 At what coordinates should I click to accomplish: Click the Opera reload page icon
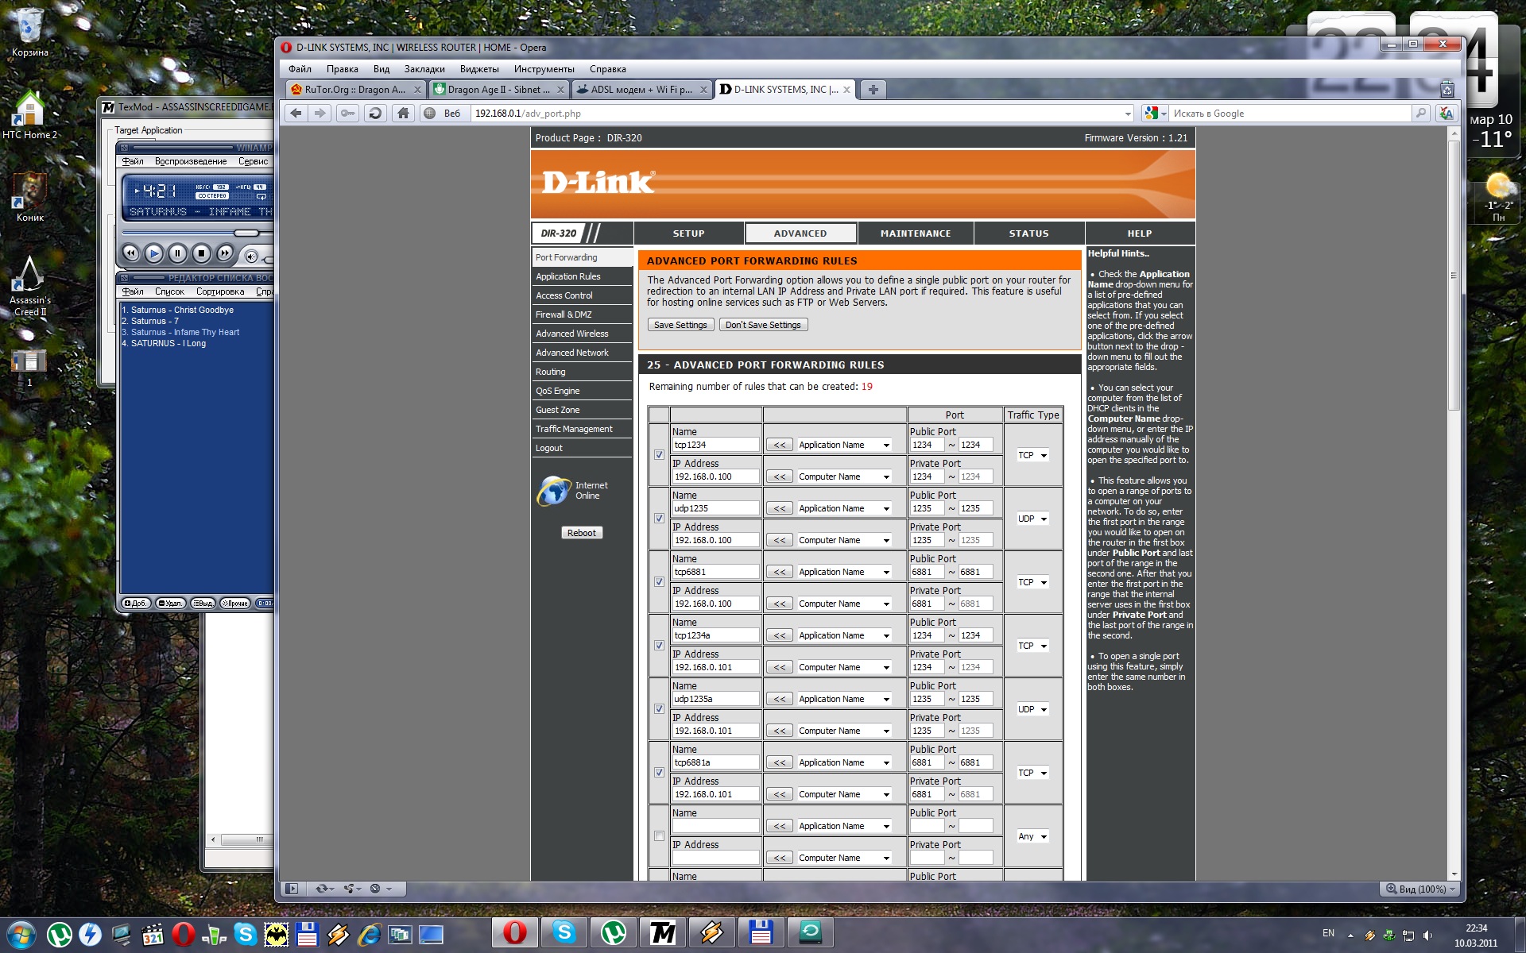tap(375, 114)
